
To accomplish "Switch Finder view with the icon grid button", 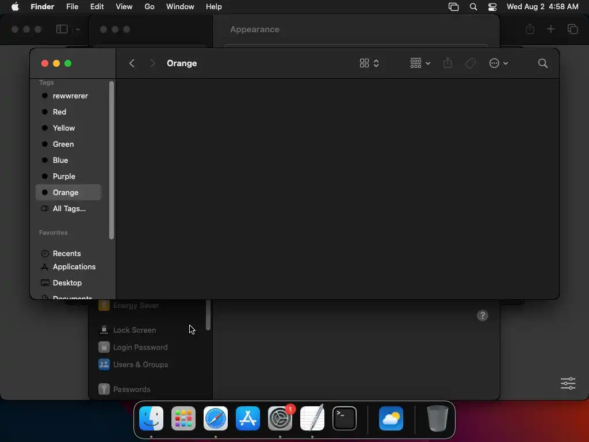I will [x=364, y=63].
